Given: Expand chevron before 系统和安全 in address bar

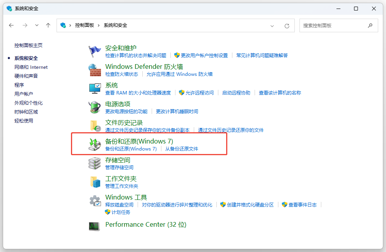Looking at the screenshot, I should pos(99,25).
